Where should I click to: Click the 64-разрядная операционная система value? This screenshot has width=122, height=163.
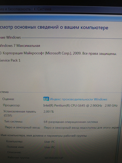pyautogui.click(x=71, y=122)
